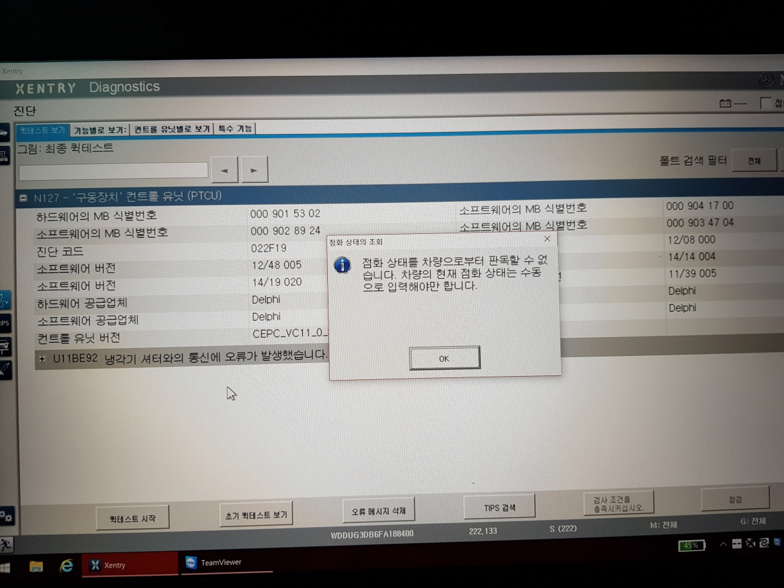The width and height of the screenshot is (784, 588).
Task: Click the 그림: 최종 퀵테스트 heading
Action: pos(65,148)
